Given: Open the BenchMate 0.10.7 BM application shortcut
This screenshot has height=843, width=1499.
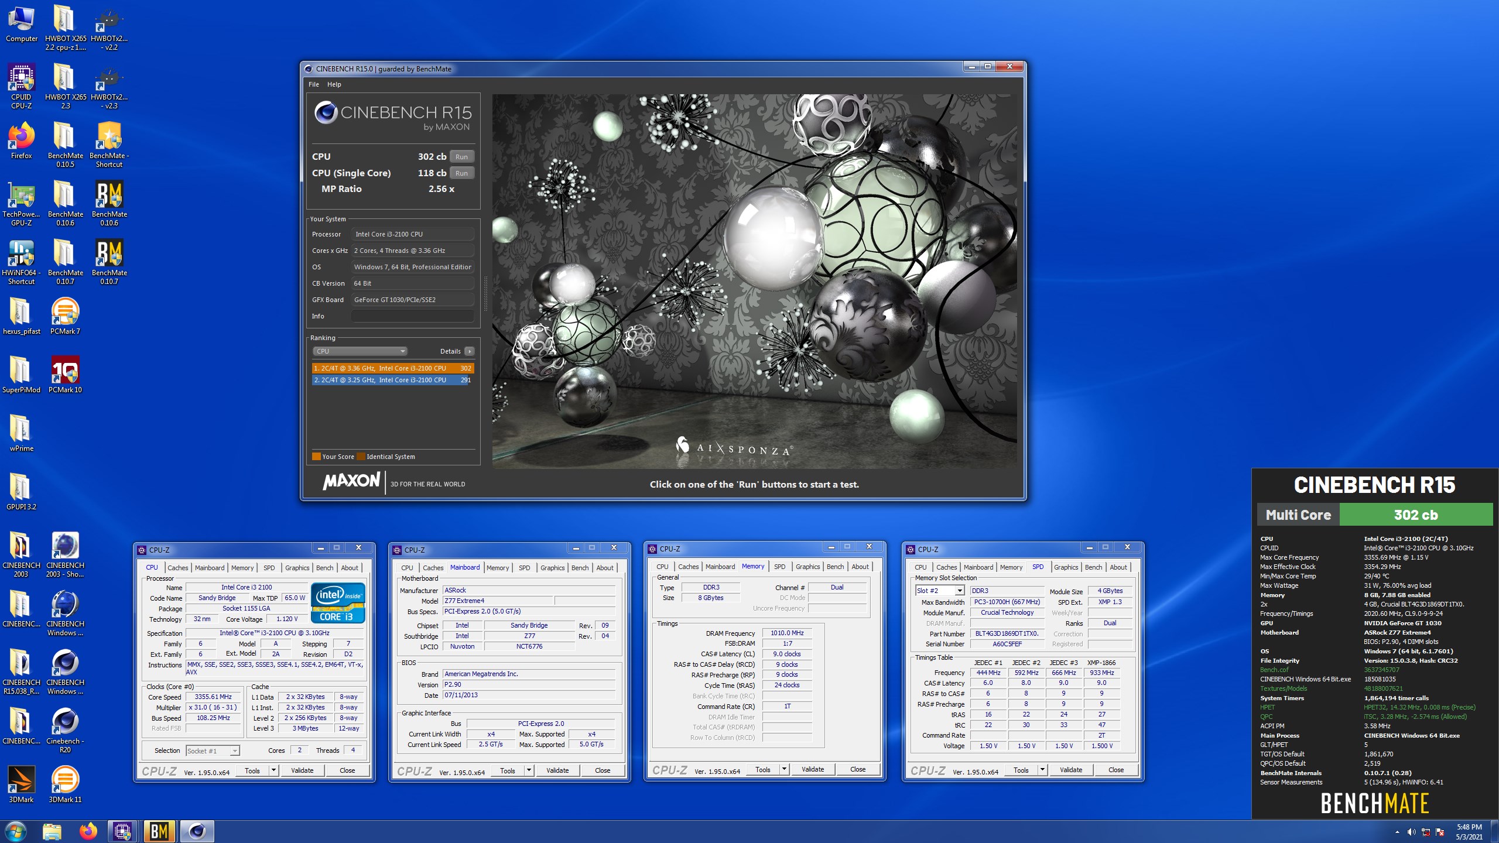Looking at the screenshot, I should pyautogui.click(x=109, y=262).
